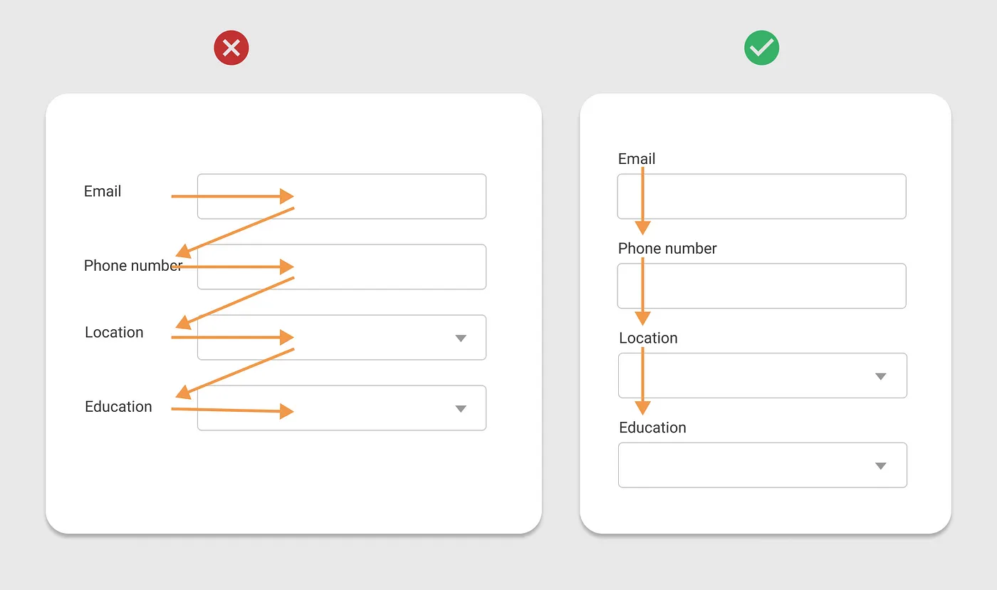Select Phone number field in right form

tap(762, 286)
